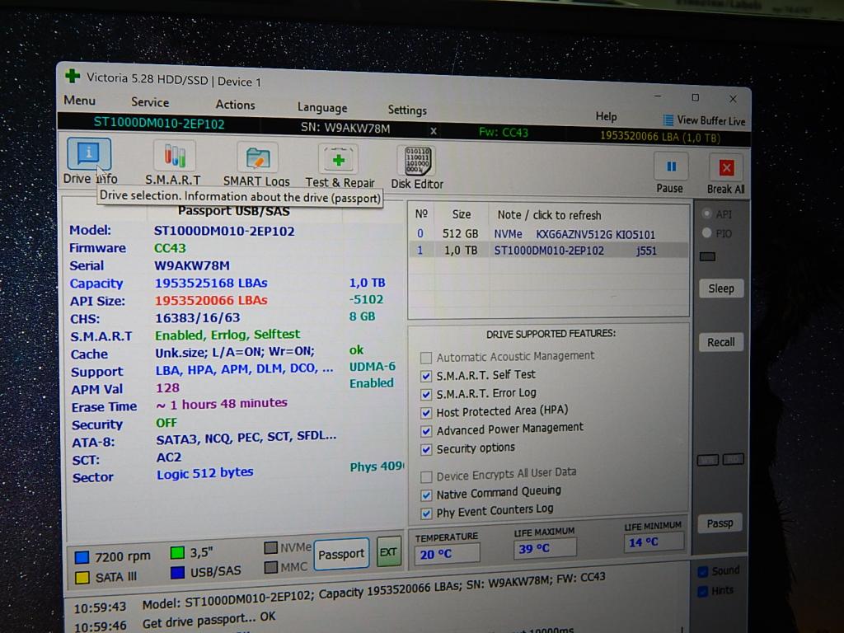Click the Serial value W9AKW78M
The image size is (844, 633).
click(192, 266)
